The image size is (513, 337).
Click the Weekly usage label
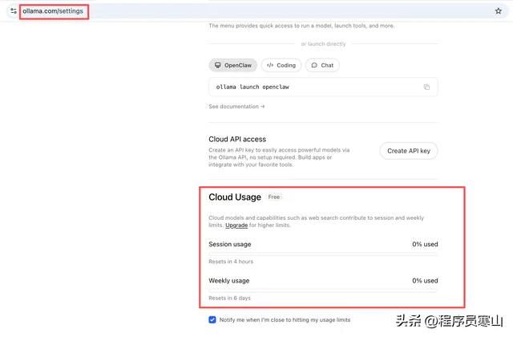[229, 281]
